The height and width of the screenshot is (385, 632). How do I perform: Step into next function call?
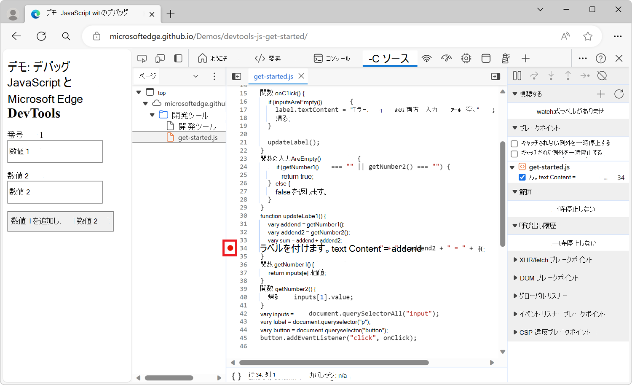551,75
